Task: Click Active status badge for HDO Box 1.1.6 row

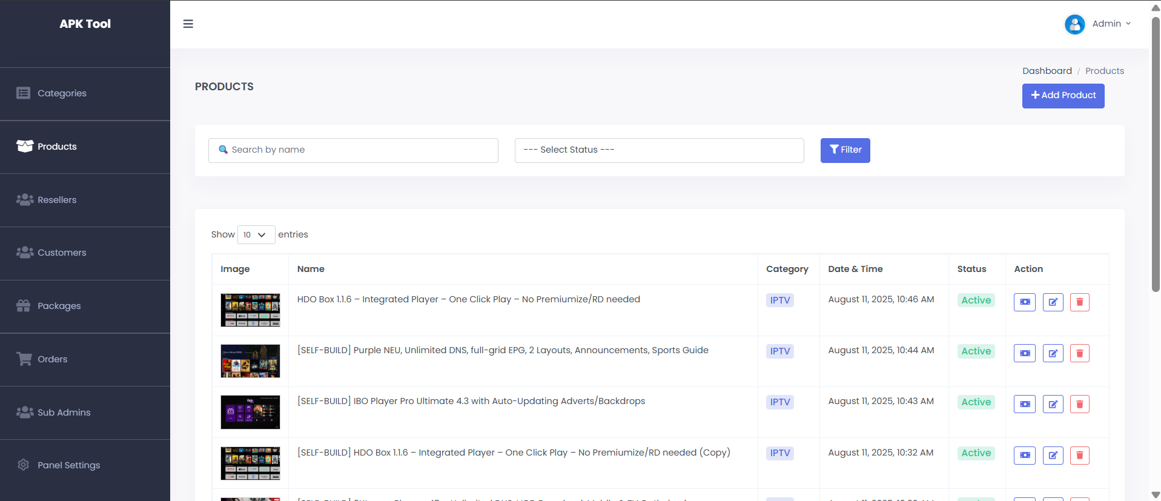Action: 976,300
